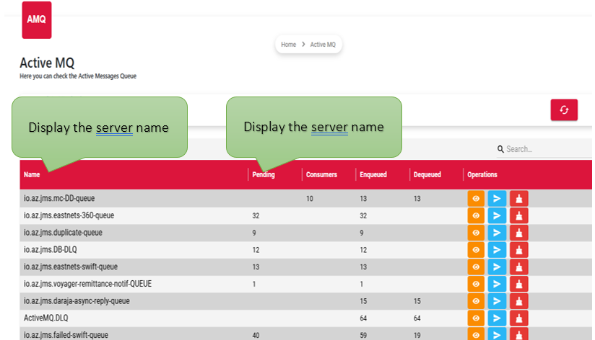595x340 pixels.
Task: Sort by Enqueued column header
Action: tap(373, 174)
